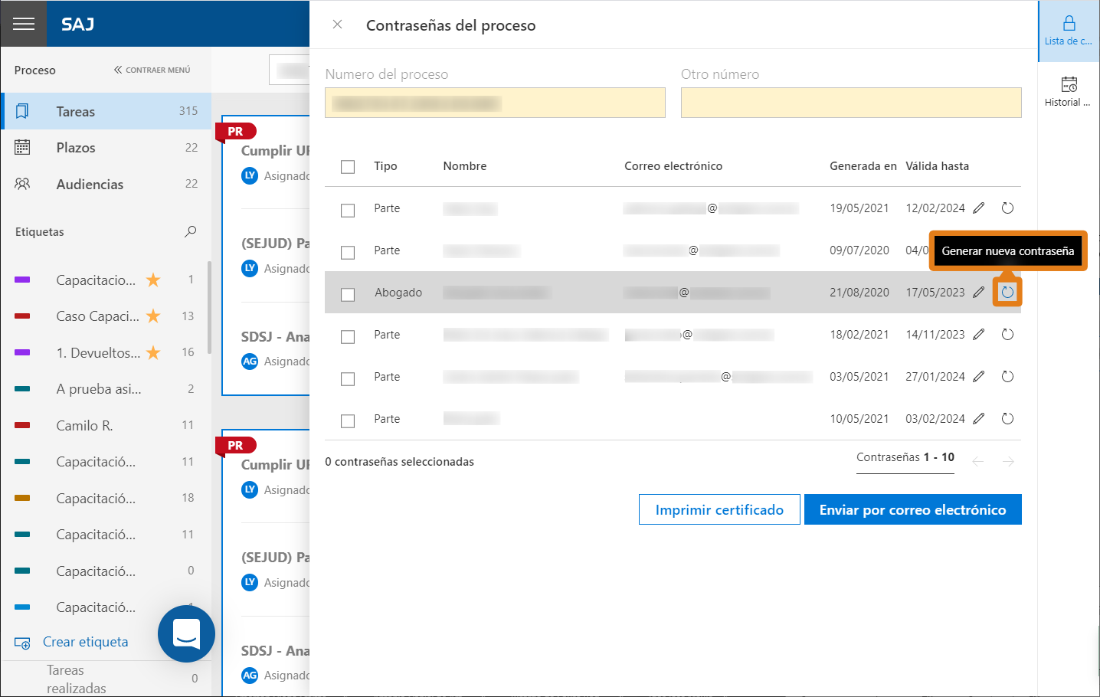Toggle favorite star on Caso Capaci... label
Screen dimensions: 1100x697
(153, 316)
